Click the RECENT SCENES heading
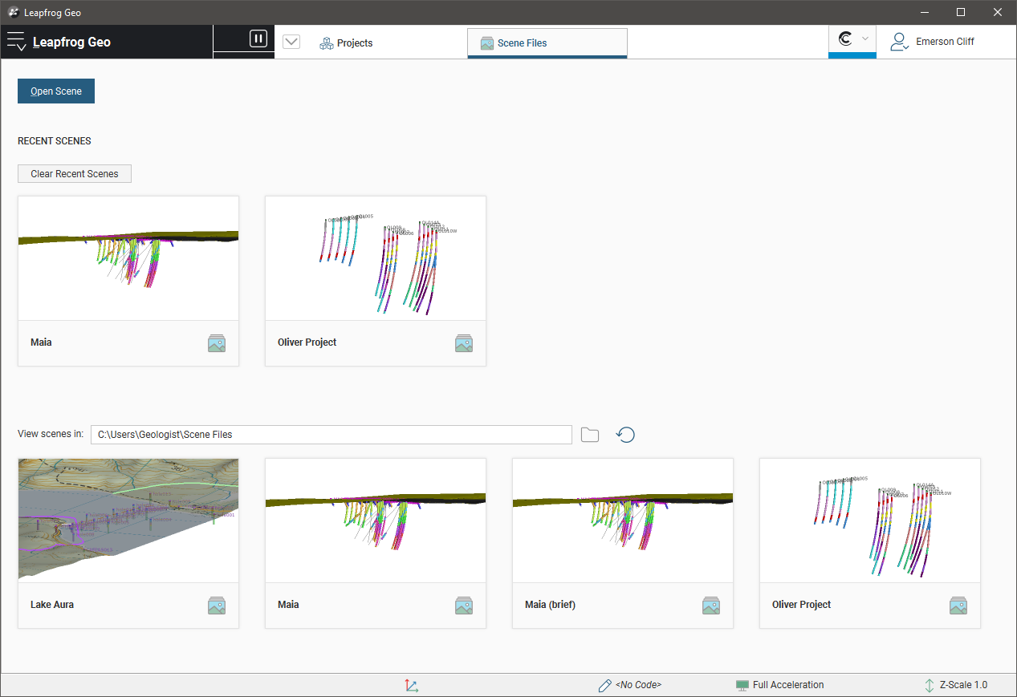Image resolution: width=1017 pixels, height=697 pixels. click(x=55, y=141)
